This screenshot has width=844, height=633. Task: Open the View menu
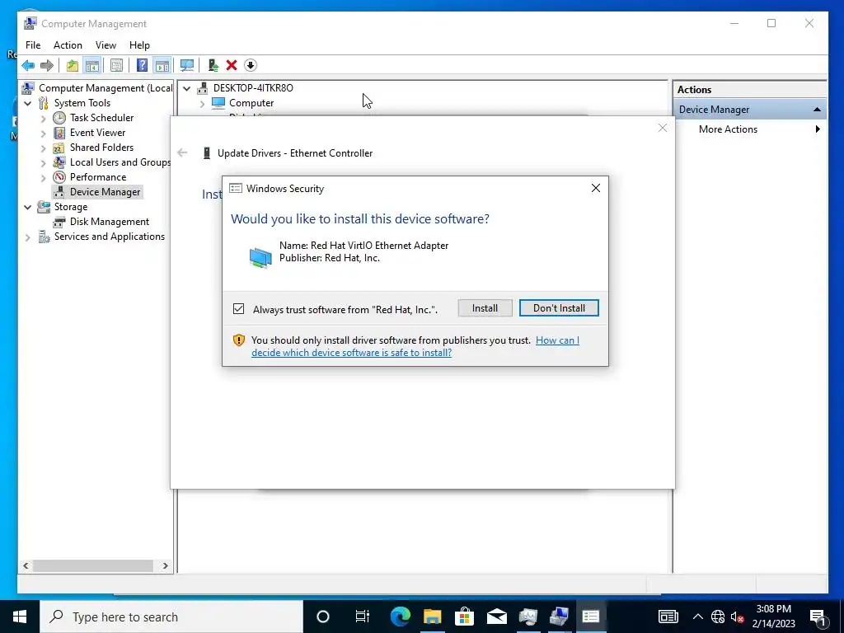[x=105, y=45]
